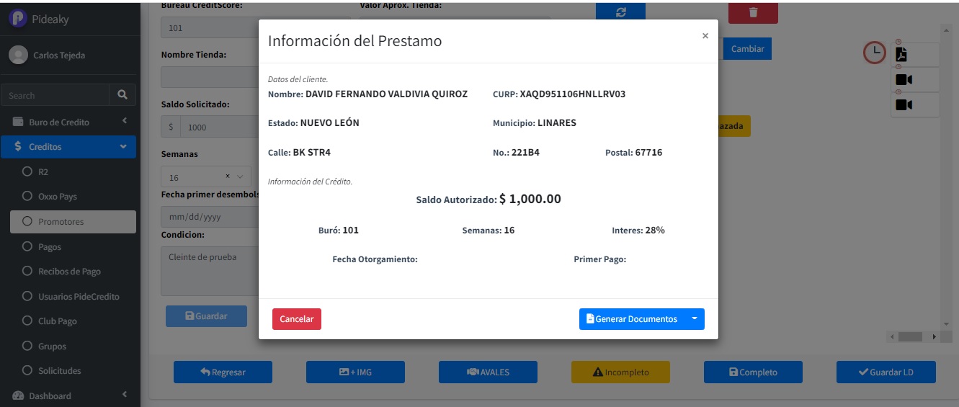
Task: Click the red trash delete button
Action: coord(753,12)
